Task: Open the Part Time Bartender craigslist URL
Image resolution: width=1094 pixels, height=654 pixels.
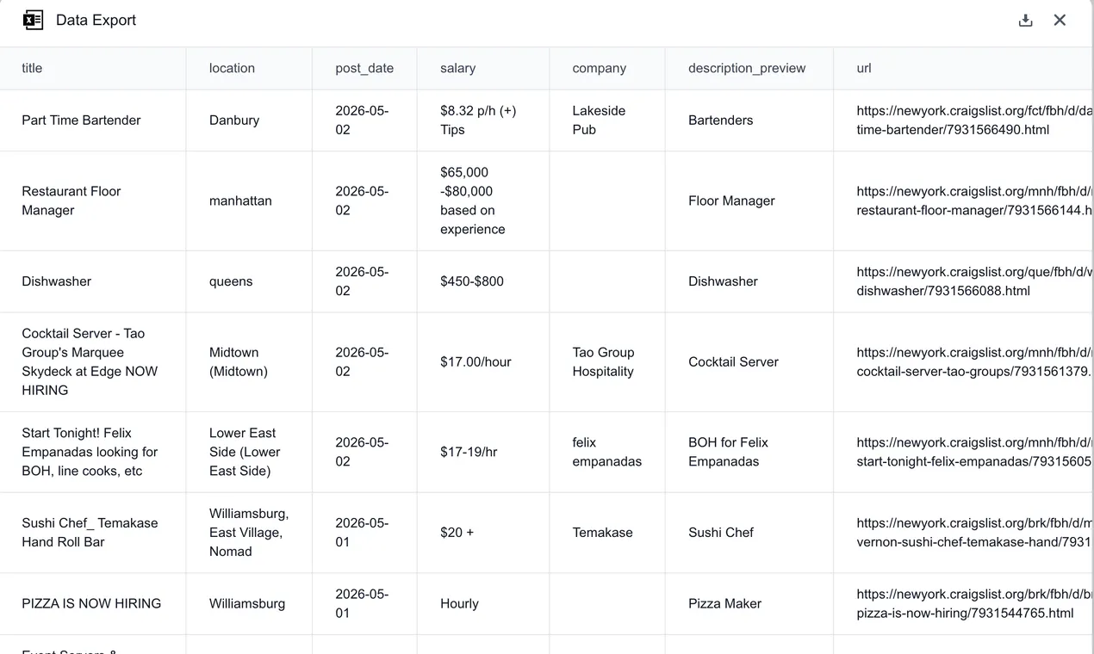Action: tap(974, 120)
